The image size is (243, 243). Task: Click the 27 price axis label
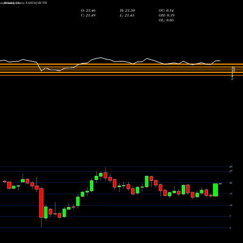[231, 171]
